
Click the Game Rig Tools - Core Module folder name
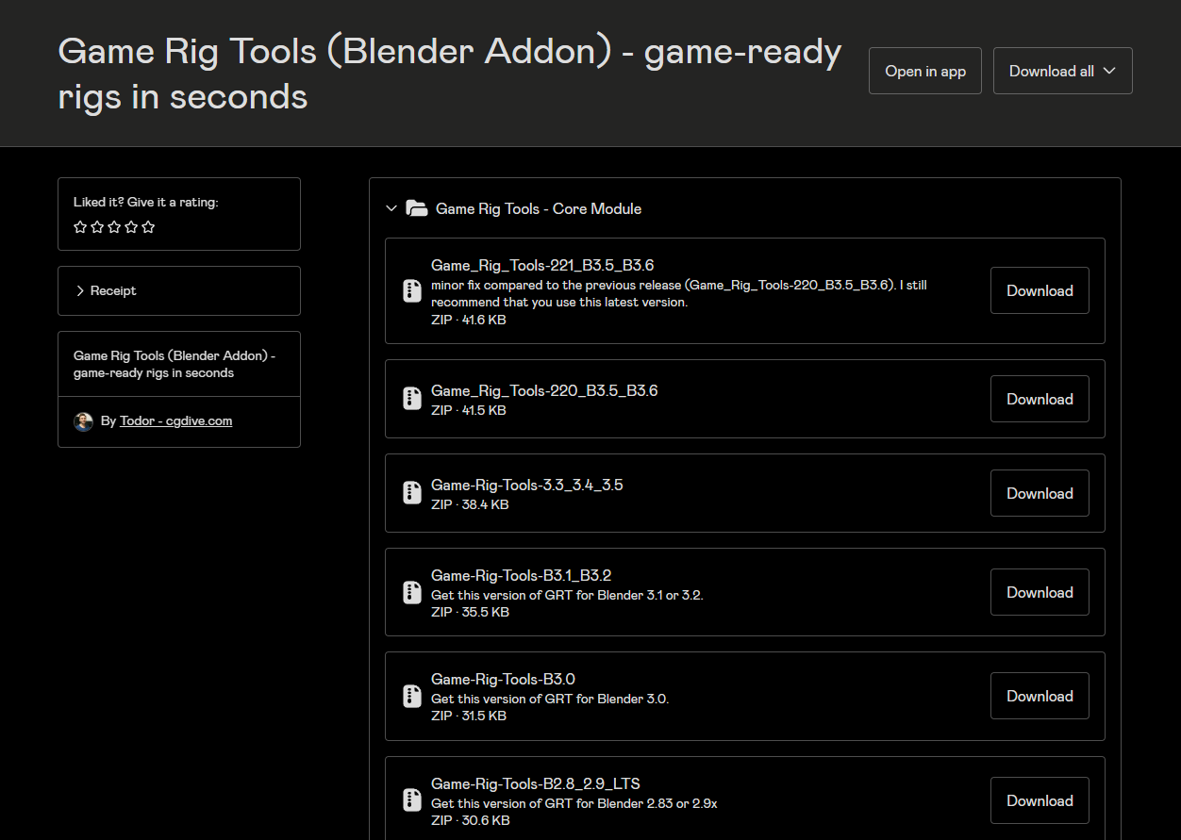[539, 208]
